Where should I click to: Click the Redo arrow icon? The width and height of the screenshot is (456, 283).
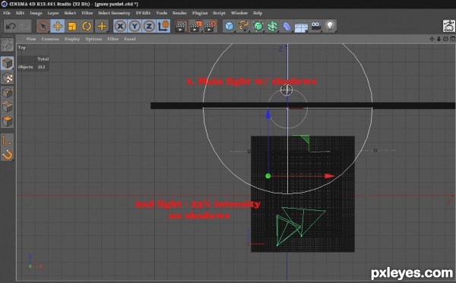tap(25, 27)
